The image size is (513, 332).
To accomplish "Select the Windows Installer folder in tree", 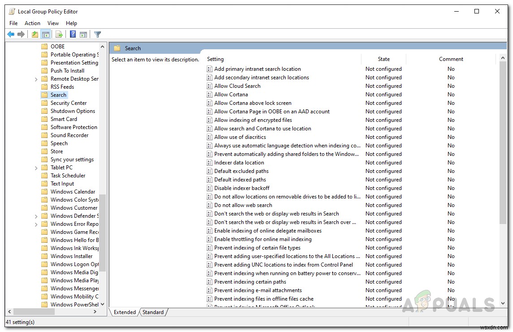I will click(x=71, y=256).
